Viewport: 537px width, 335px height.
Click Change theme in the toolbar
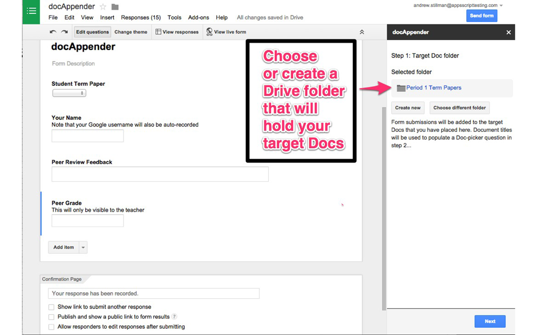131,32
